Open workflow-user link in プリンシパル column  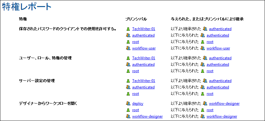pyautogui.click(x=144, y=48)
